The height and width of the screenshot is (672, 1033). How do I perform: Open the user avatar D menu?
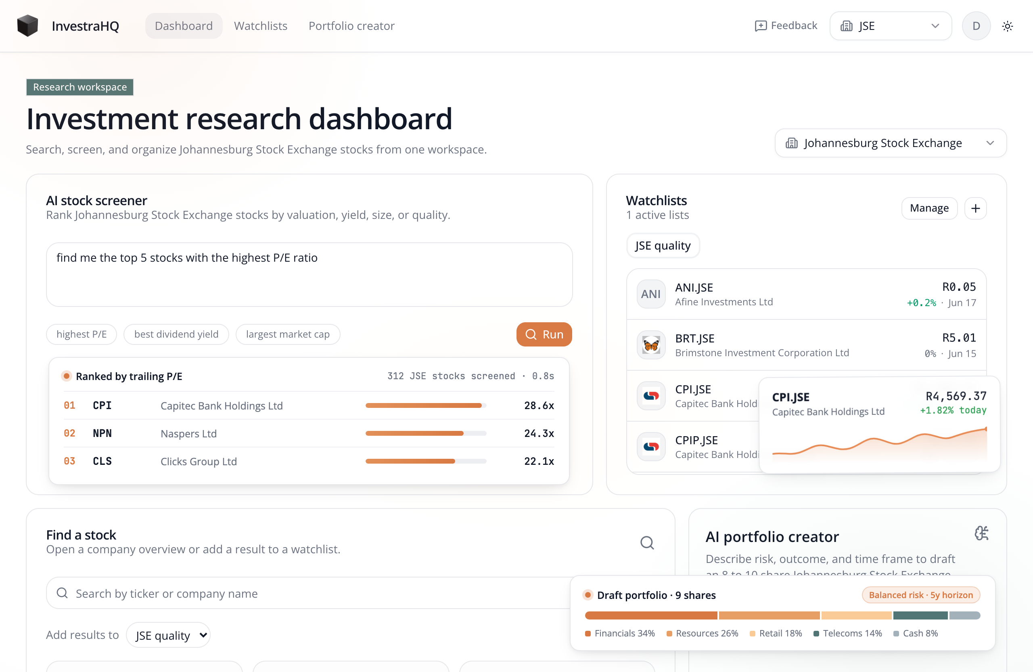pyautogui.click(x=976, y=26)
